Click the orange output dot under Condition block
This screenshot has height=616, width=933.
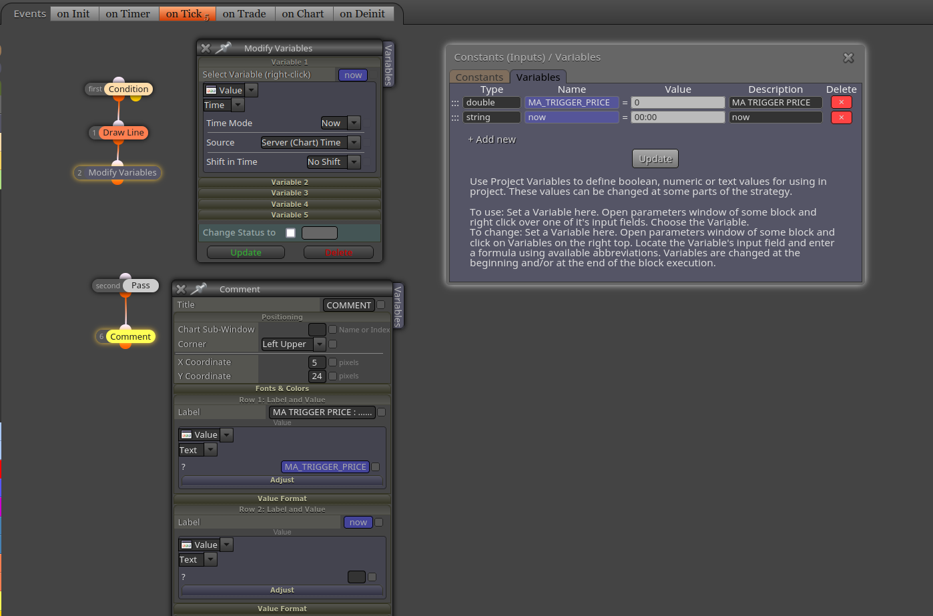click(x=119, y=97)
